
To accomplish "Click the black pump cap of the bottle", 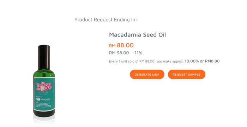I will click(x=44, y=57).
